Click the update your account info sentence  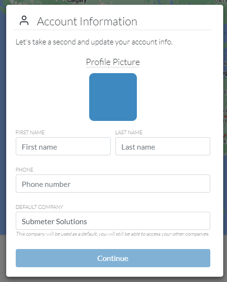(94, 42)
